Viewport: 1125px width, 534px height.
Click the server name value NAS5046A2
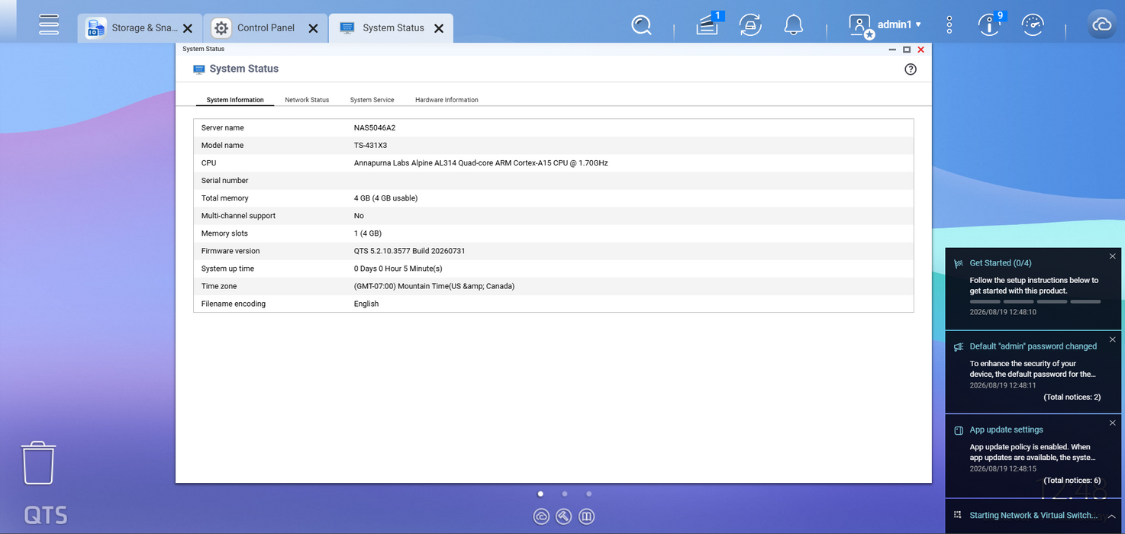click(x=375, y=127)
